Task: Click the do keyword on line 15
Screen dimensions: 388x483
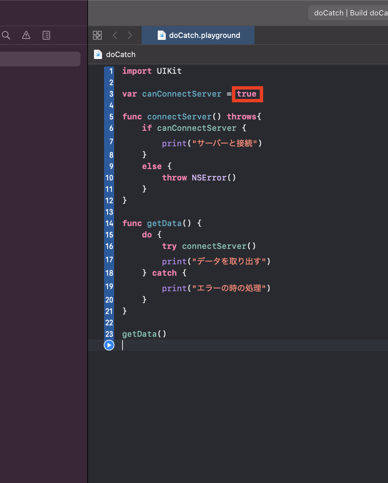Action: point(147,235)
